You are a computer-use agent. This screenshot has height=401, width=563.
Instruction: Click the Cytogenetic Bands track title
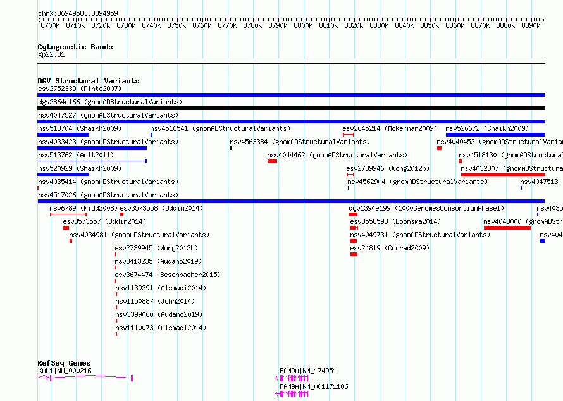click(75, 47)
